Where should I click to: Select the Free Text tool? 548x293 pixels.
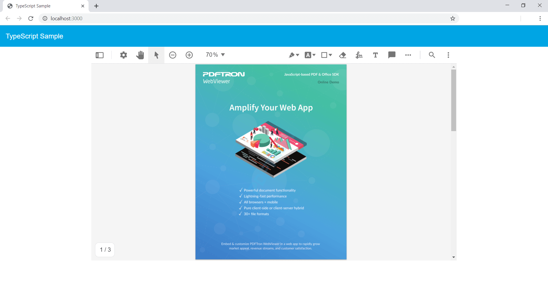pyautogui.click(x=375, y=55)
